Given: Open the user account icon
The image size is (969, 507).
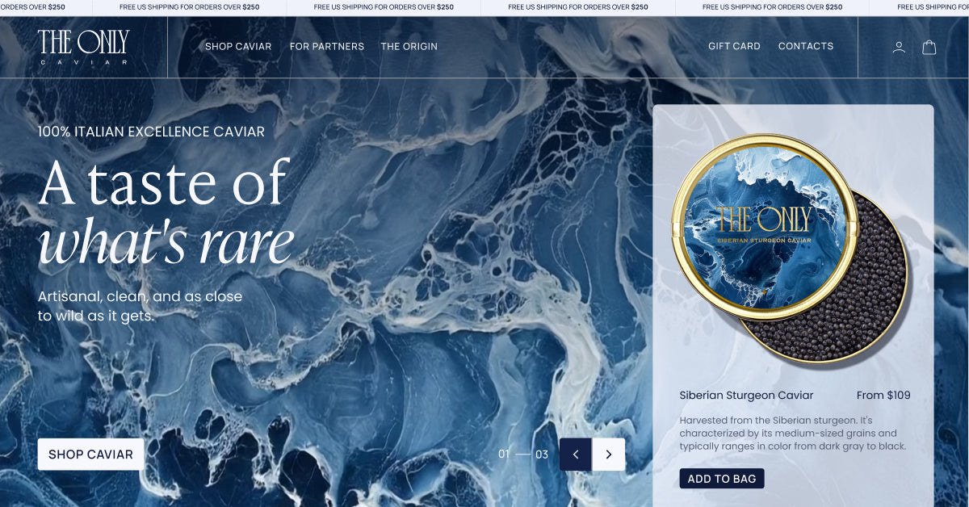Looking at the screenshot, I should click(x=899, y=48).
